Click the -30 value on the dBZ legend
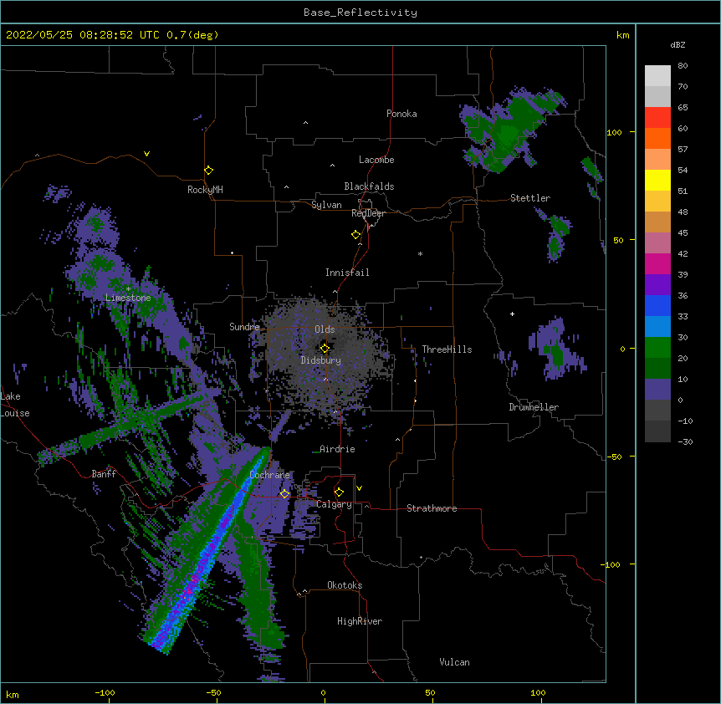Image resolution: width=721 pixels, height=704 pixels. [x=685, y=442]
